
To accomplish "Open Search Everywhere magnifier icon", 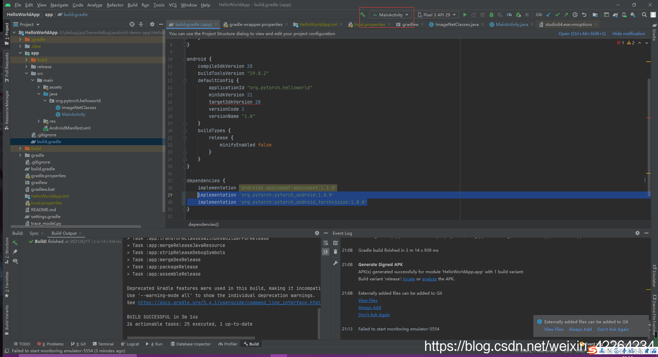I will 644,15.
